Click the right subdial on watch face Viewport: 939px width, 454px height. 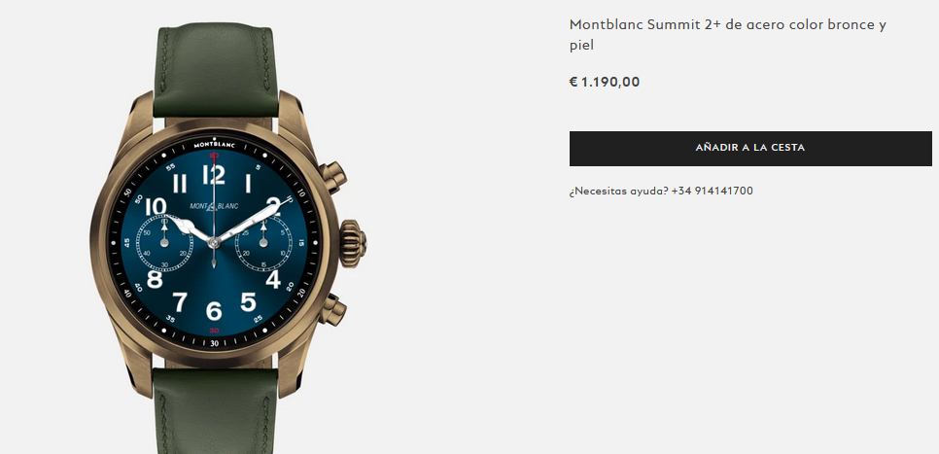pos(263,243)
